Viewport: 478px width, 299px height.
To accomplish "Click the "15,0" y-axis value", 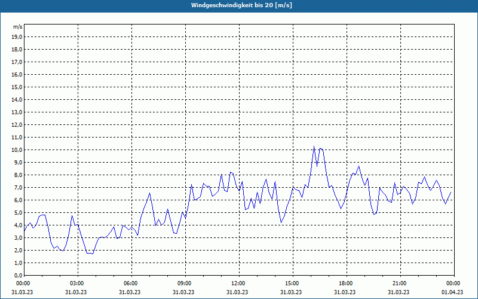I will (17, 87).
